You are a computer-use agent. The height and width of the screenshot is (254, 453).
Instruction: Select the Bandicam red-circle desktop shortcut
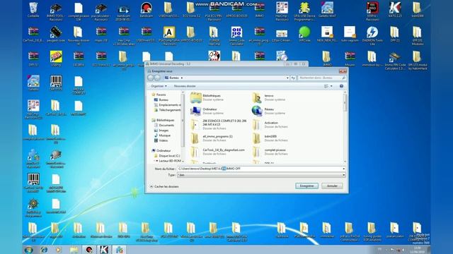(x=147, y=10)
